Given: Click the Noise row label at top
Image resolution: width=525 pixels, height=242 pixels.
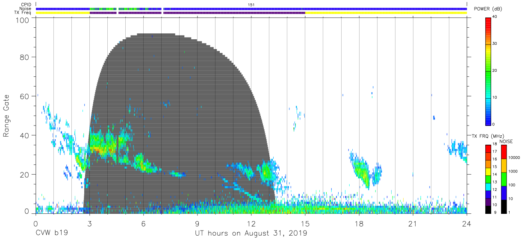Looking at the screenshot, I should [25, 9].
